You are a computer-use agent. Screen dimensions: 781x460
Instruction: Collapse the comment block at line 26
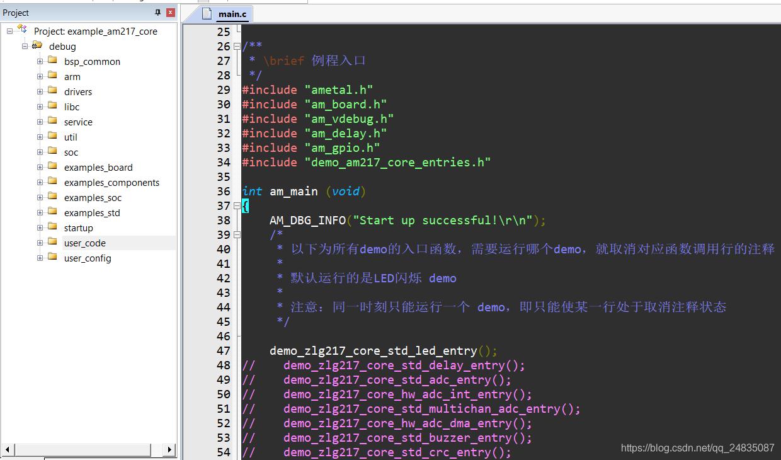click(237, 46)
